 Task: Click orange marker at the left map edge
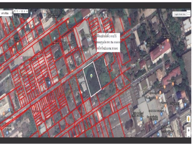click(3, 114)
